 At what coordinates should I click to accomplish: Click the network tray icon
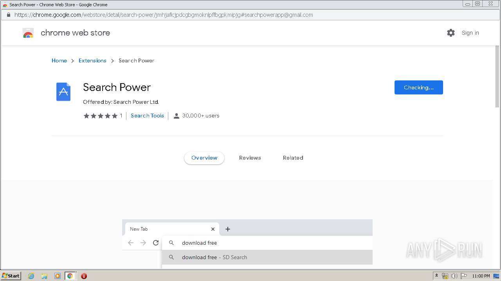(445, 276)
